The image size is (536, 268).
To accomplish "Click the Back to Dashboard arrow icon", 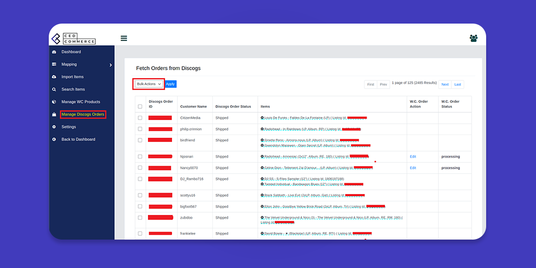I will pos(54,139).
